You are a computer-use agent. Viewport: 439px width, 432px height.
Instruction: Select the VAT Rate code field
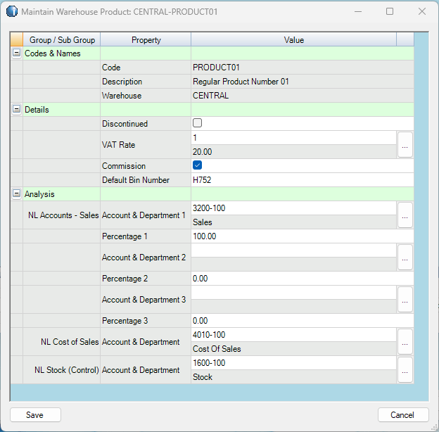coord(293,138)
